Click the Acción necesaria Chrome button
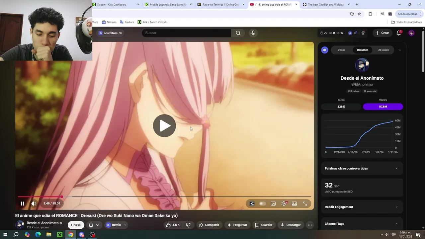 [409, 14]
